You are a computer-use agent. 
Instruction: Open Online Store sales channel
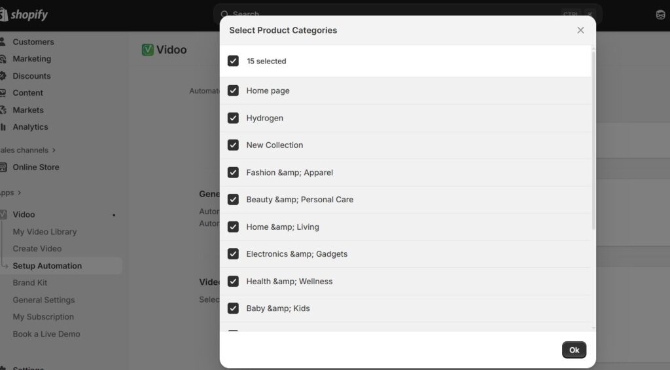point(35,167)
